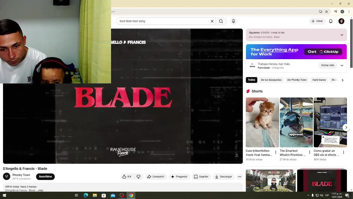The height and width of the screenshot is (199, 353).
Task: Switch to Google Chrome taskbar icon
Action: point(131,195)
